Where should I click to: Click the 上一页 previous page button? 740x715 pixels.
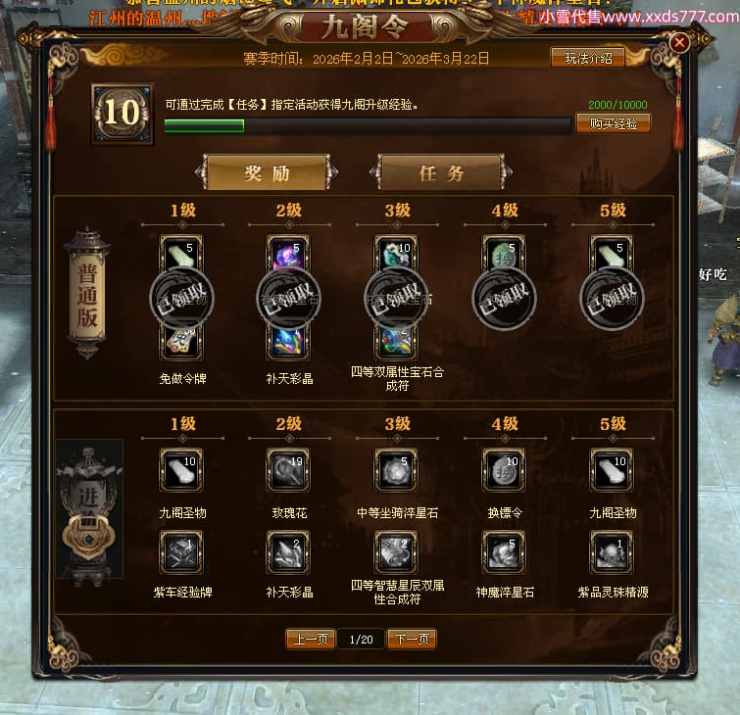tap(311, 639)
